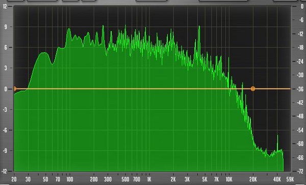The image size is (306, 185).
Task: Click the 10K frequency axis label
Action: (x=229, y=179)
